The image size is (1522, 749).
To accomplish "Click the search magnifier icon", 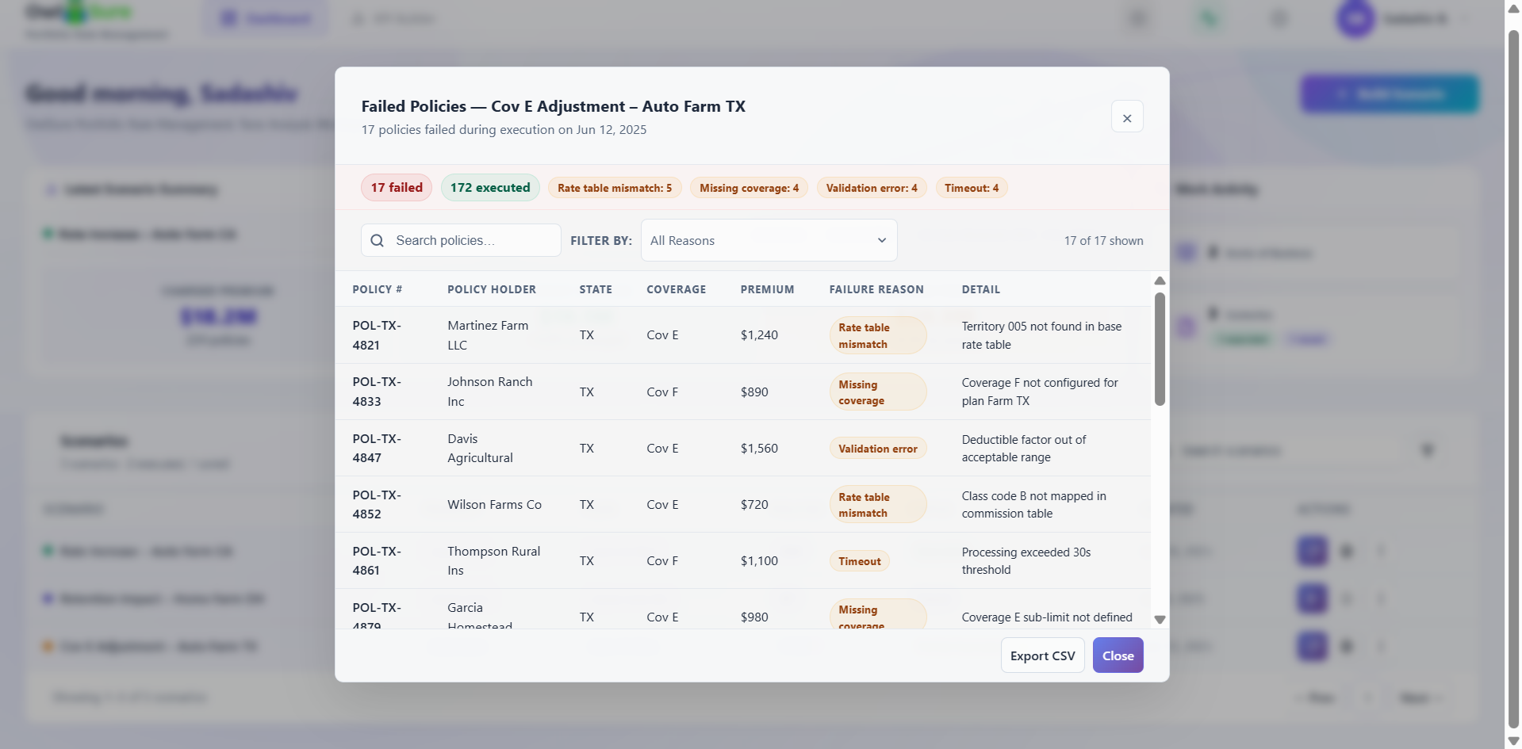I will [378, 240].
